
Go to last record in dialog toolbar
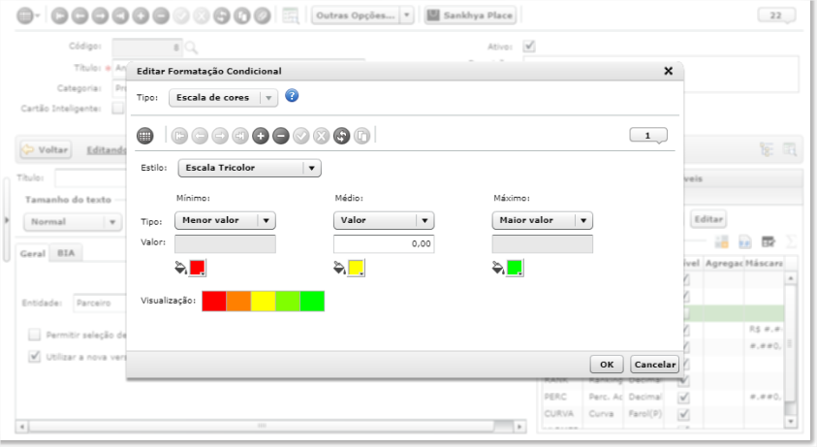click(240, 136)
